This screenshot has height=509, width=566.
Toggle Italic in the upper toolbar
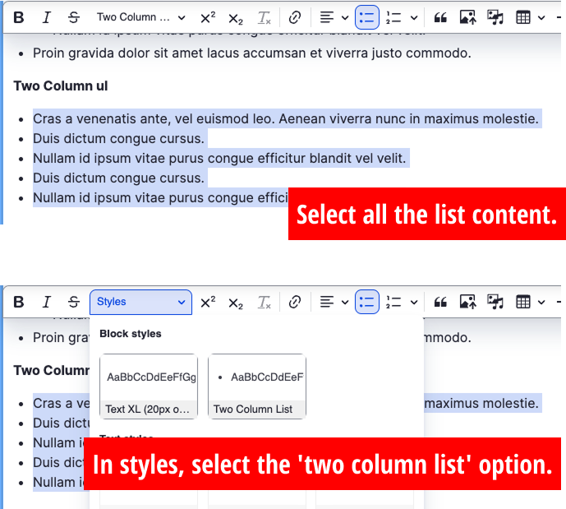point(47,17)
